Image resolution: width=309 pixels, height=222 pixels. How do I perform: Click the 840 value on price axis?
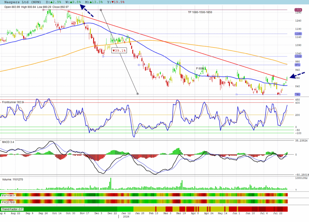297,86
